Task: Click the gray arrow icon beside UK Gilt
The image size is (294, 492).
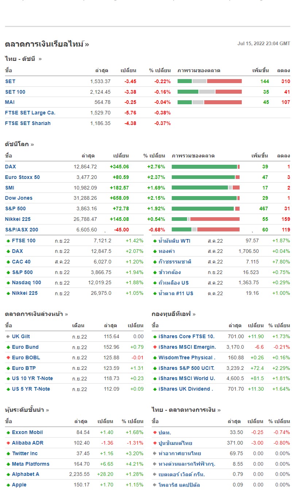Action: click(x=8, y=337)
